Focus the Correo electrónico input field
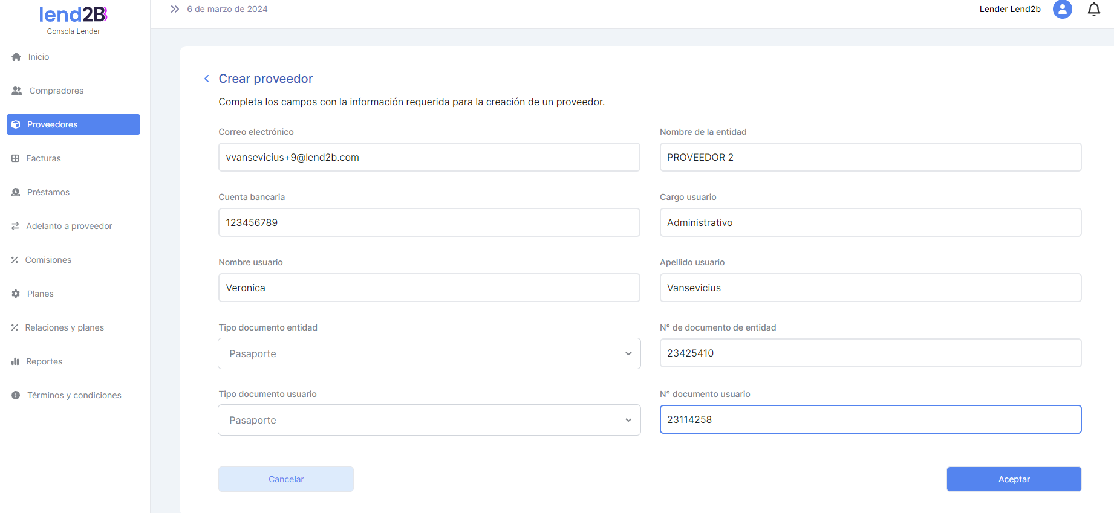This screenshot has width=1114, height=513. click(x=429, y=157)
